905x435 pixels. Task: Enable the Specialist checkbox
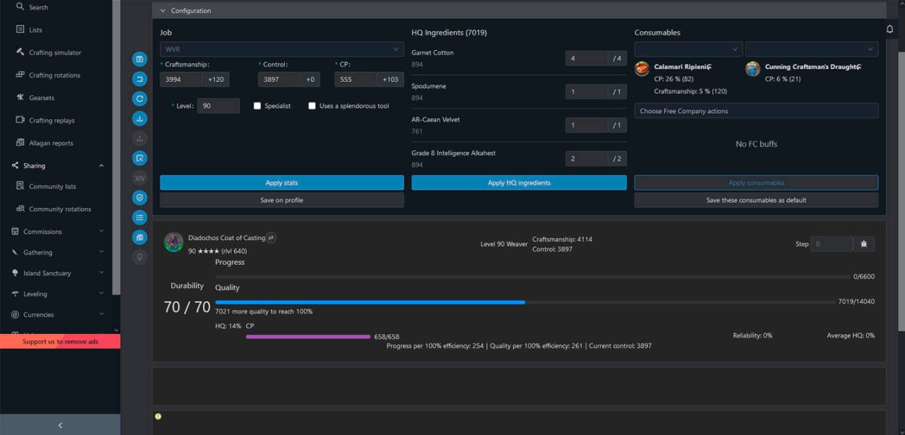point(257,105)
